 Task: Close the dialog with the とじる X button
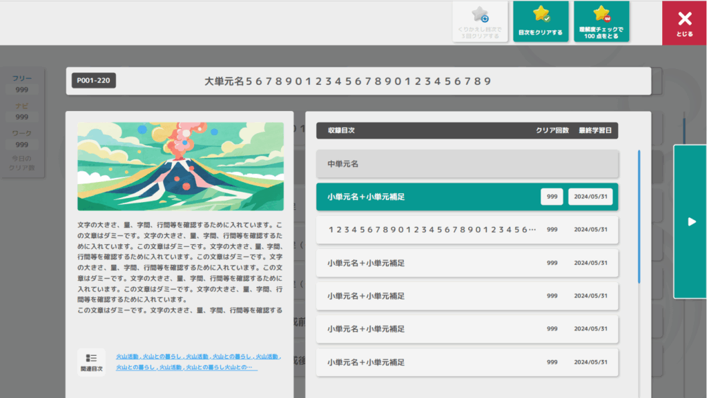684,23
